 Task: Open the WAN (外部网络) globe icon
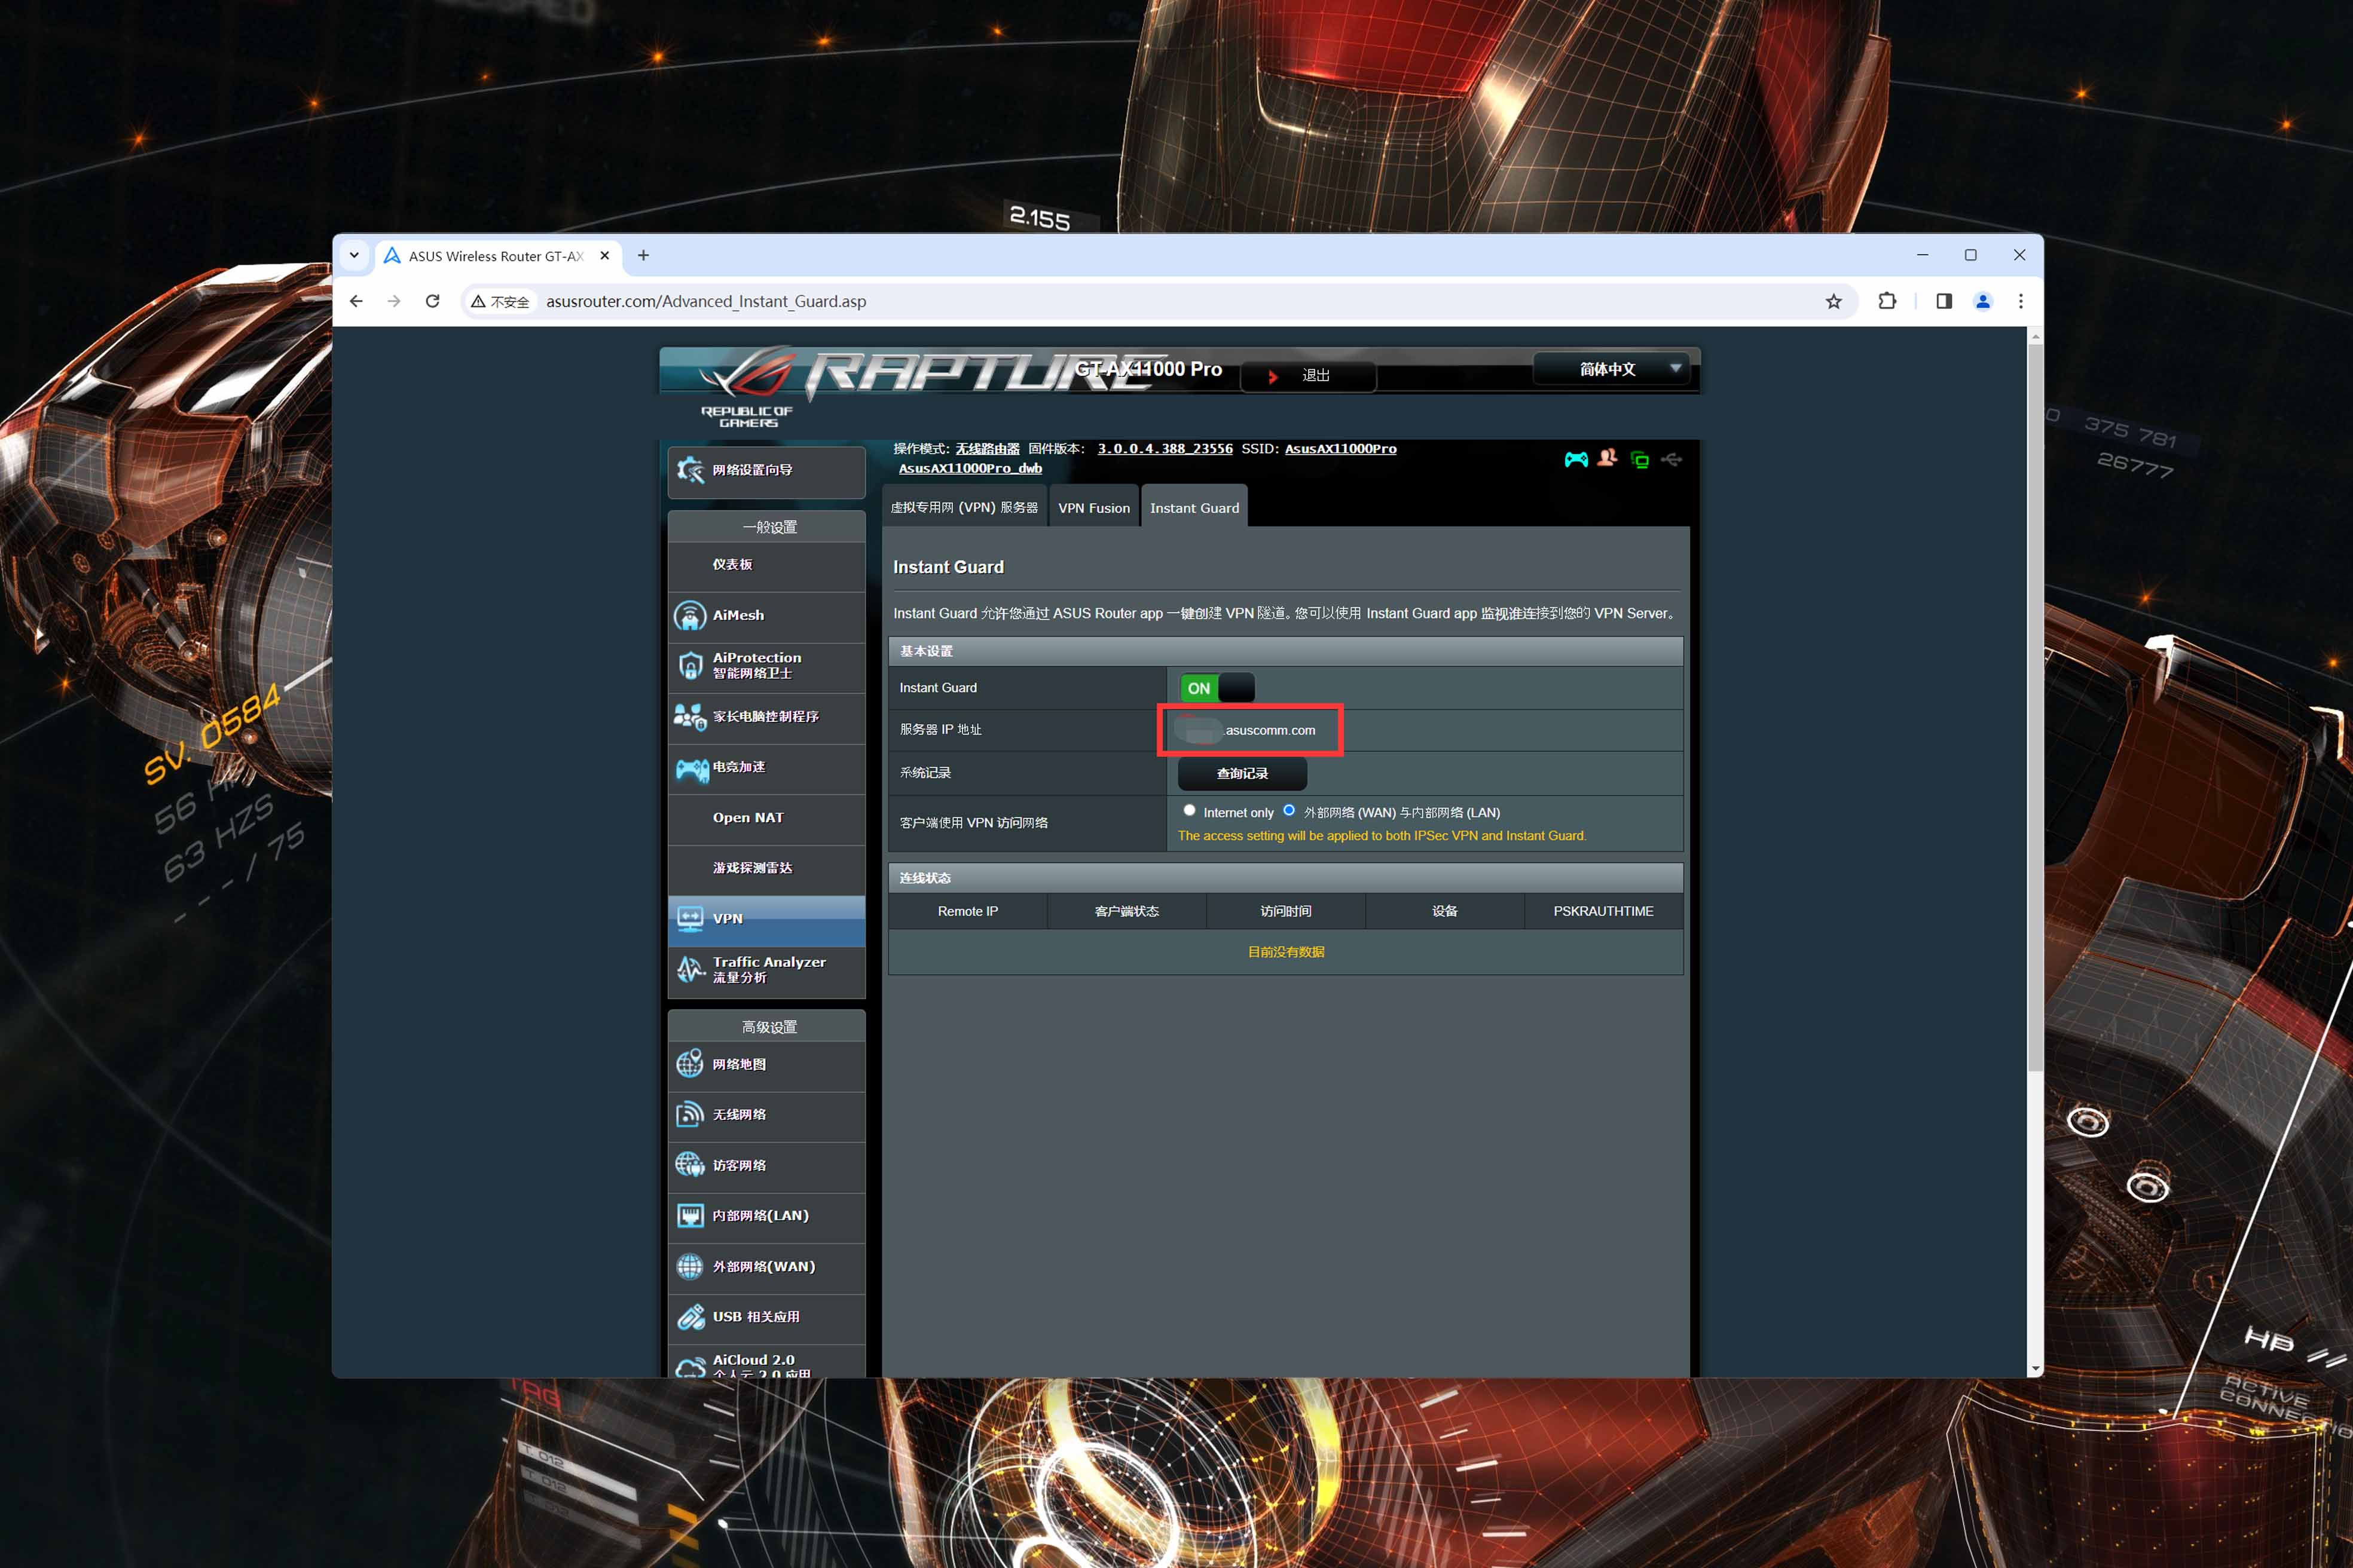[x=690, y=1266]
